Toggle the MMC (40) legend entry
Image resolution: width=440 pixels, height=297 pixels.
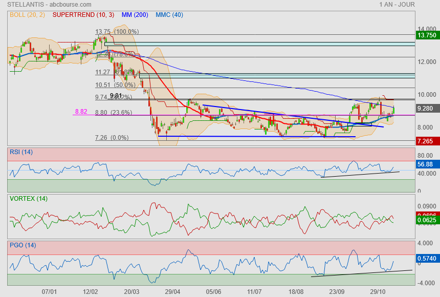pyautogui.click(x=169, y=15)
